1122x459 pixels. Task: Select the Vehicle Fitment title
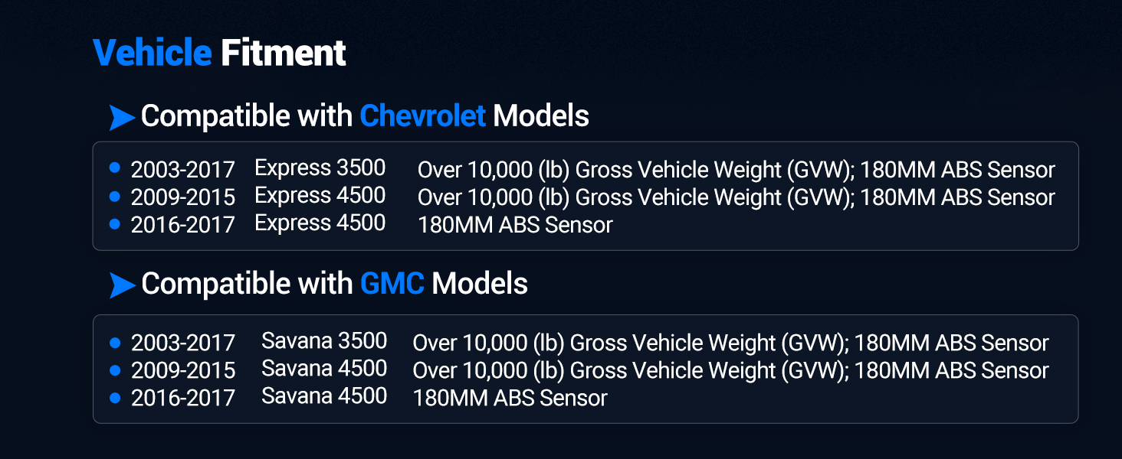[219, 54]
